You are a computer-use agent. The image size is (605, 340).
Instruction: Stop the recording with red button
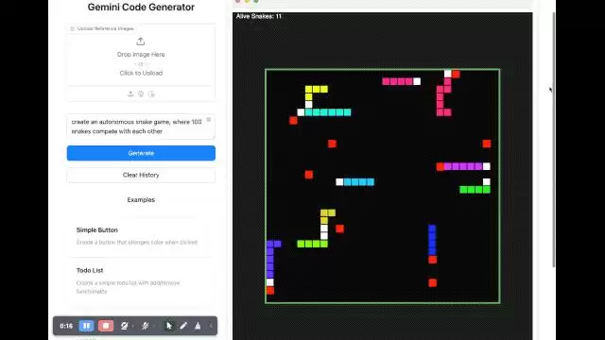click(x=106, y=326)
